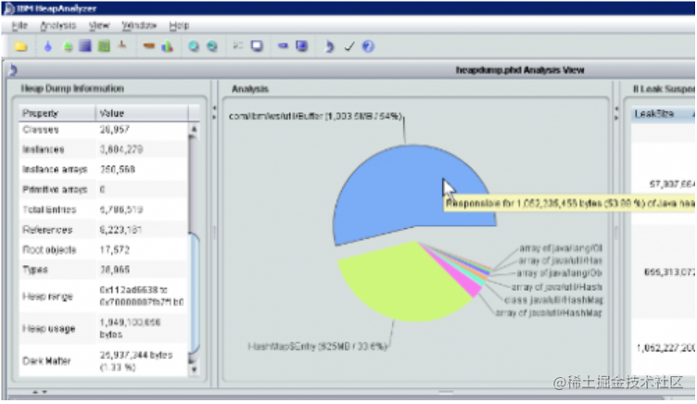Click the HashMap$Entry (825MB / 33.6%) pie label
The image size is (697, 404).
pos(317,346)
